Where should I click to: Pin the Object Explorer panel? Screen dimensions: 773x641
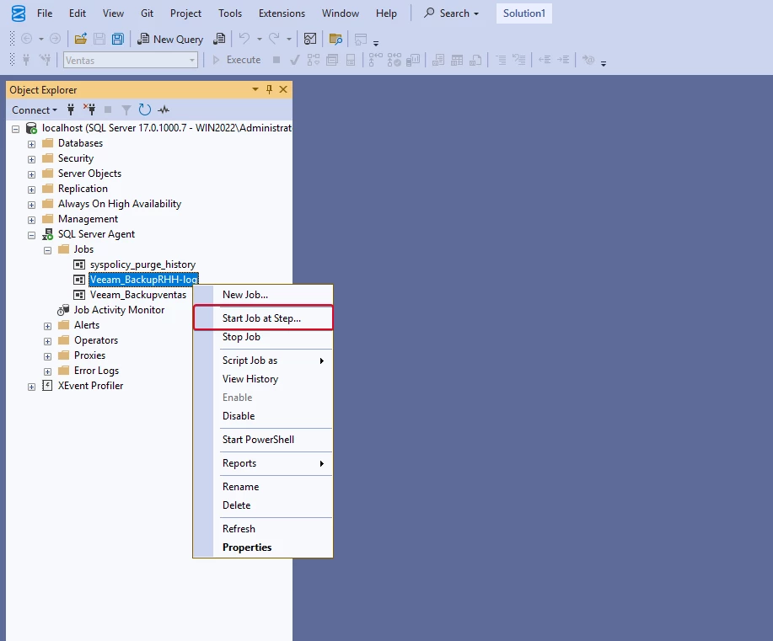pos(269,89)
